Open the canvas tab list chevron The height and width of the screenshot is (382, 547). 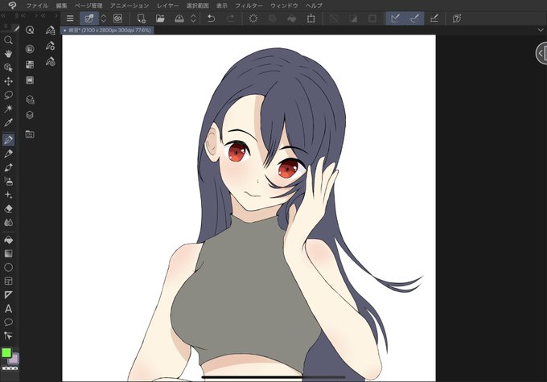[x=541, y=31]
